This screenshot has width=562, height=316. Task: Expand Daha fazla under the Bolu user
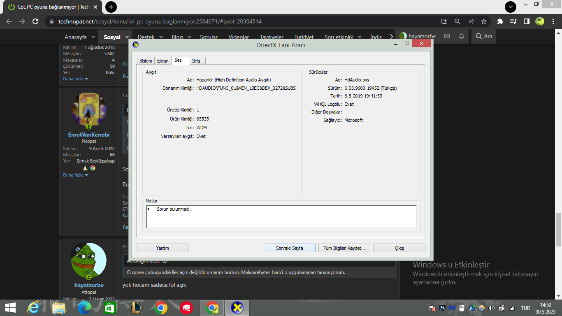point(76,79)
